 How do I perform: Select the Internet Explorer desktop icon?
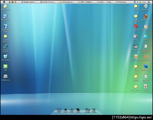5,48
